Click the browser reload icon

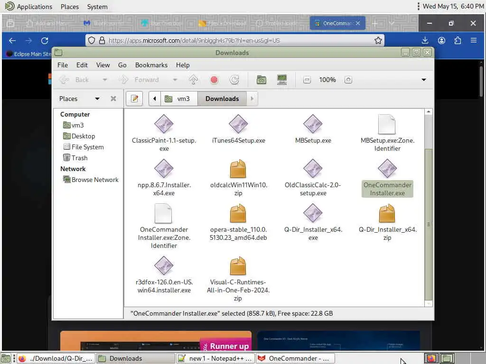[45, 41]
